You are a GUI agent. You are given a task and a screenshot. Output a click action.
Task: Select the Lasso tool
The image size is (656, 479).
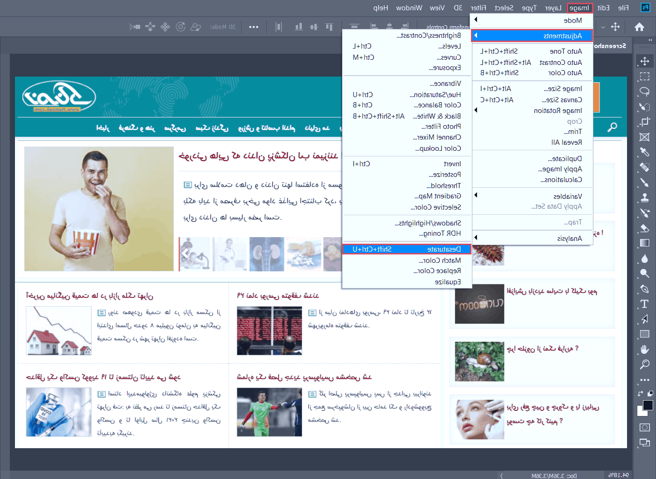pyautogui.click(x=644, y=92)
